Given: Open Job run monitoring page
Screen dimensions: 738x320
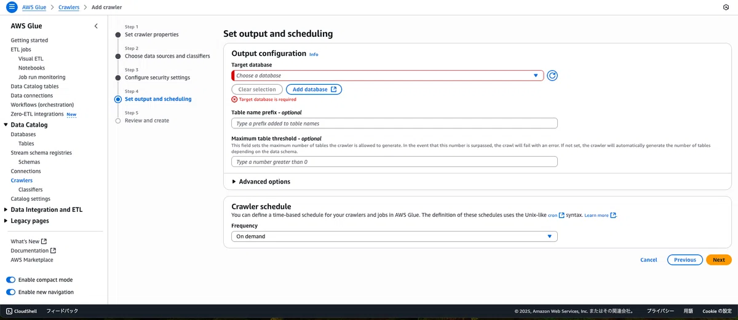Looking at the screenshot, I should coord(42,77).
